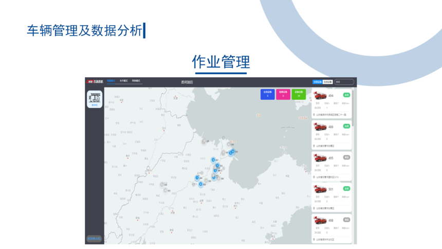Click the search input field in header
This screenshot has width=442, height=249.
point(344,82)
